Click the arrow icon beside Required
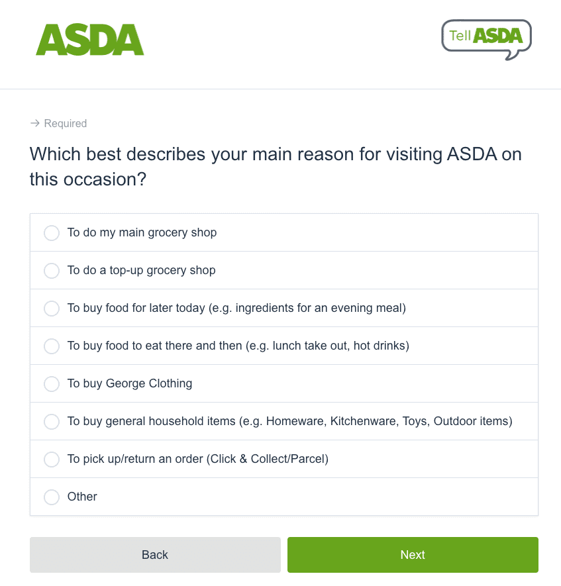The height and width of the screenshot is (586, 561). [34, 123]
